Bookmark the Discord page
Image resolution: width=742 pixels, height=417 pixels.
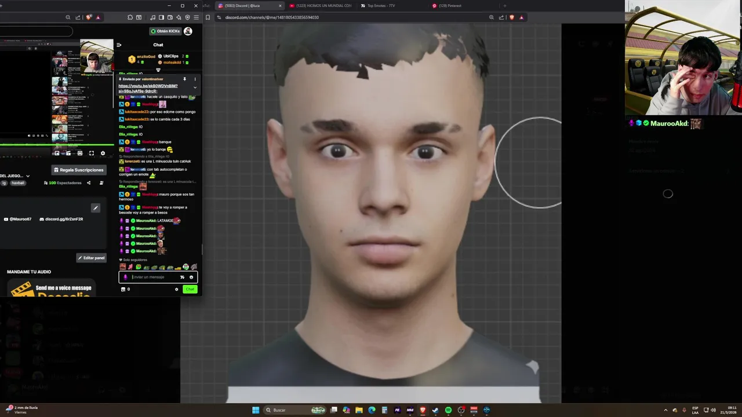pos(208,17)
